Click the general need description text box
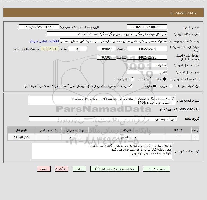207x200 pixels. pyautogui.click(x=102, y=101)
